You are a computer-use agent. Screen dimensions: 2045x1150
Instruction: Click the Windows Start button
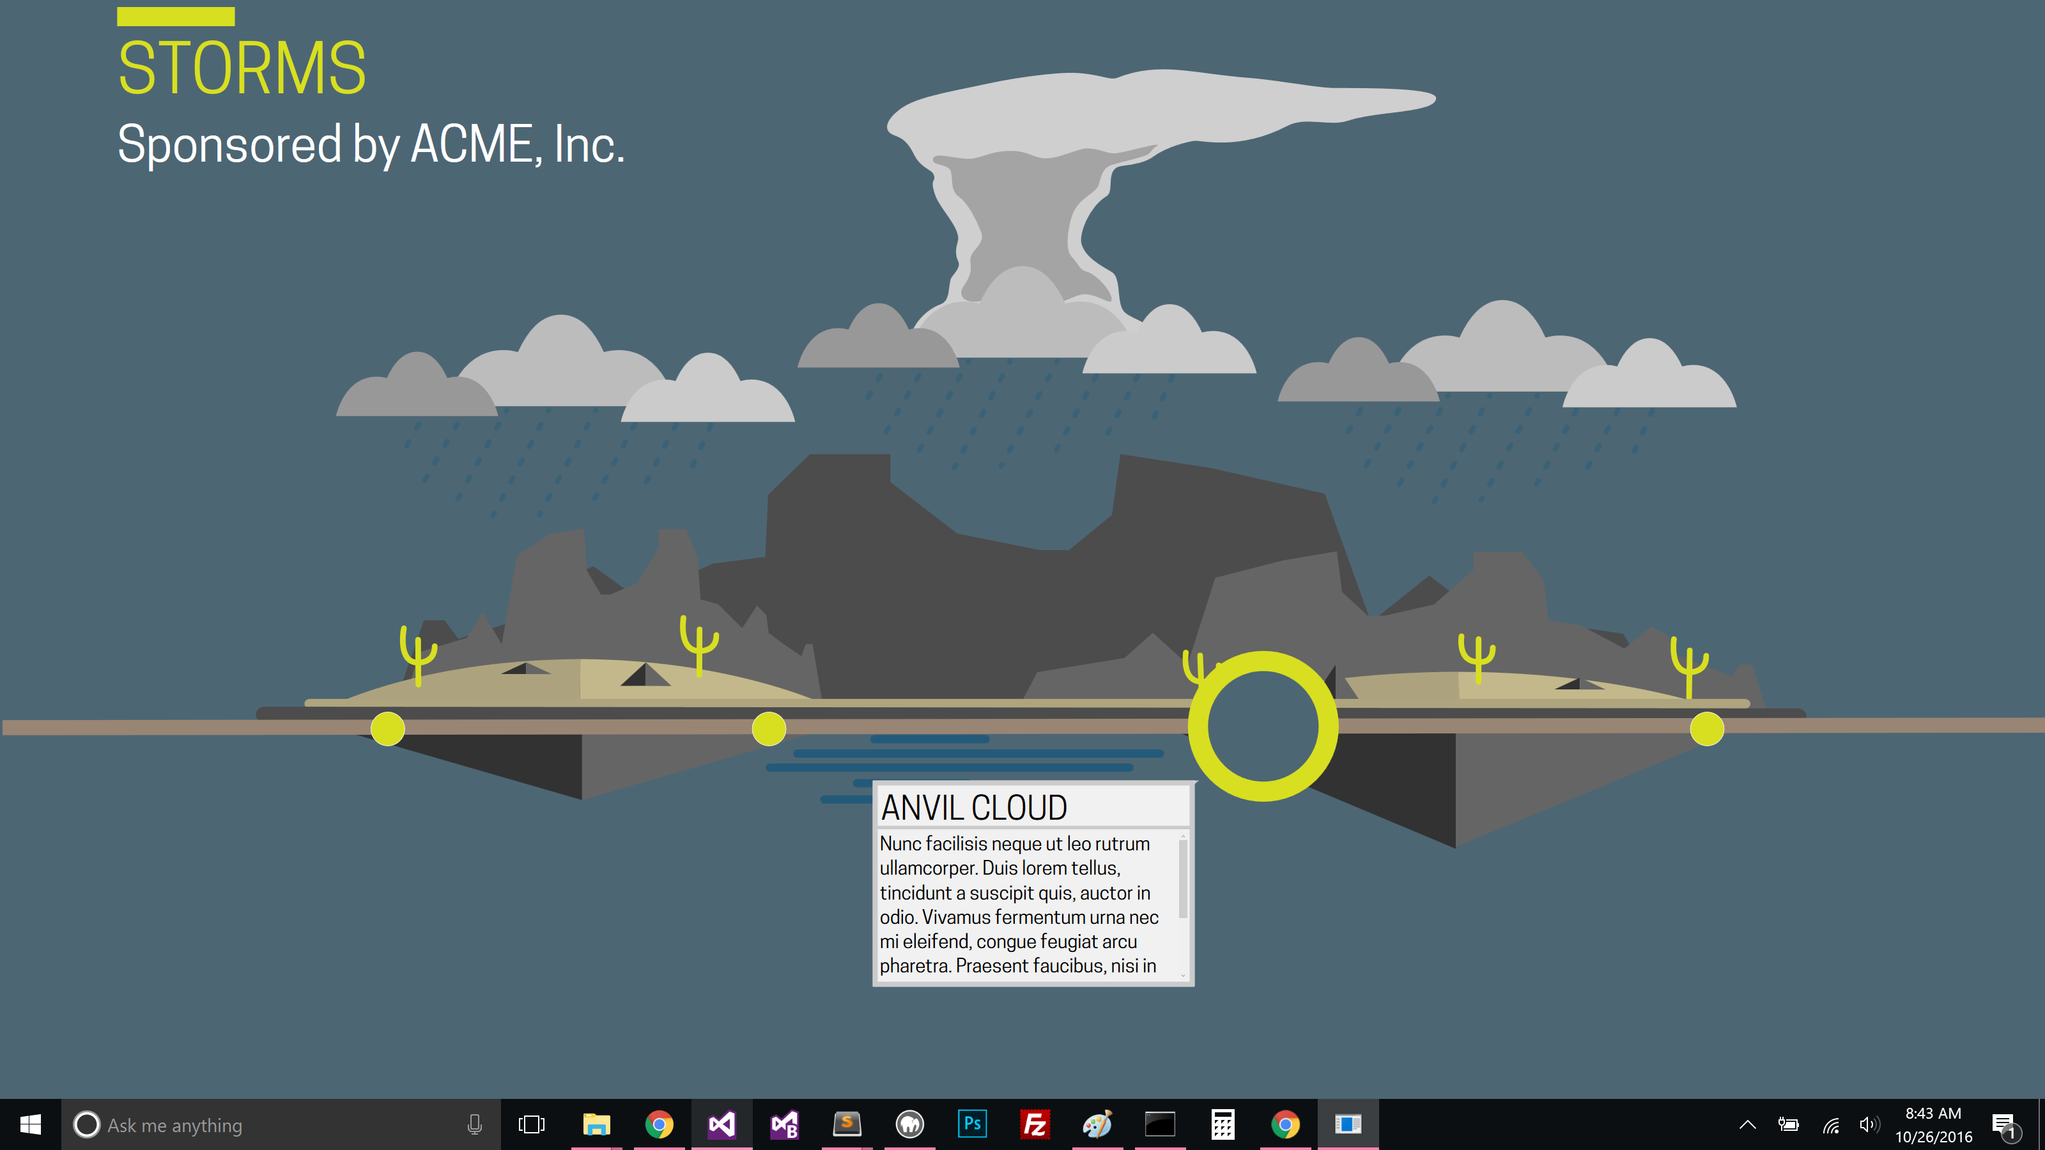pos(30,1124)
